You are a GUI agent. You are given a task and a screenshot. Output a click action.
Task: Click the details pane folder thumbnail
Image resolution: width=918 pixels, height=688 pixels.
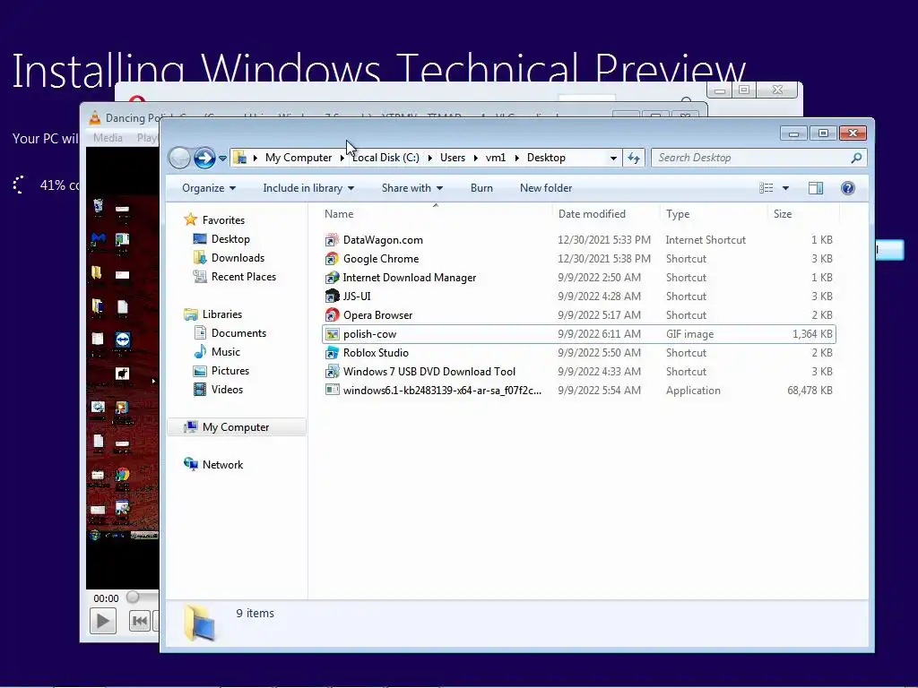pyautogui.click(x=200, y=623)
